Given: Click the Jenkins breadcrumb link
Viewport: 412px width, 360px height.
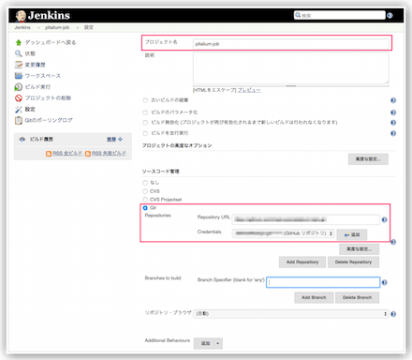Looking at the screenshot, I should click(22, 27).
